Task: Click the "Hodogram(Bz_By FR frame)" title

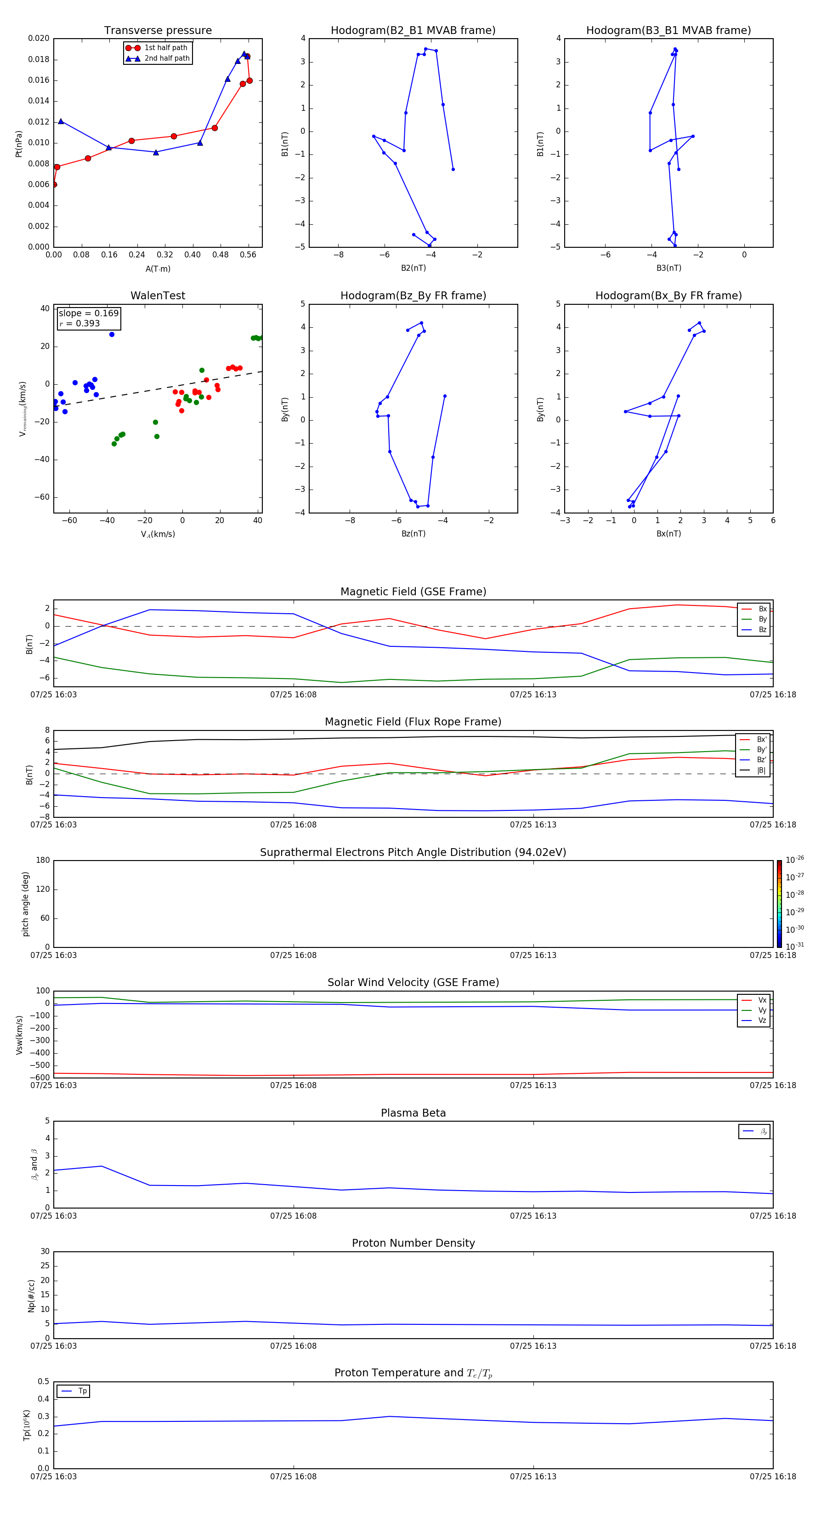Action: (x=413, y=296)
